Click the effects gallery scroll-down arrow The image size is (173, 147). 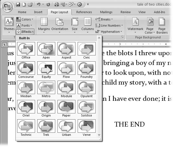pyautogui.click(x=99, y=135)
